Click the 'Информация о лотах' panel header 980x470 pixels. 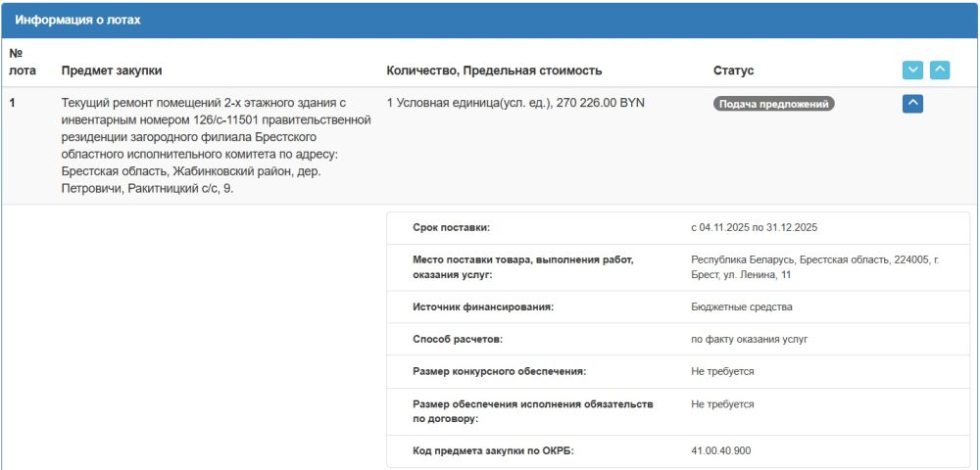[77, 20]
